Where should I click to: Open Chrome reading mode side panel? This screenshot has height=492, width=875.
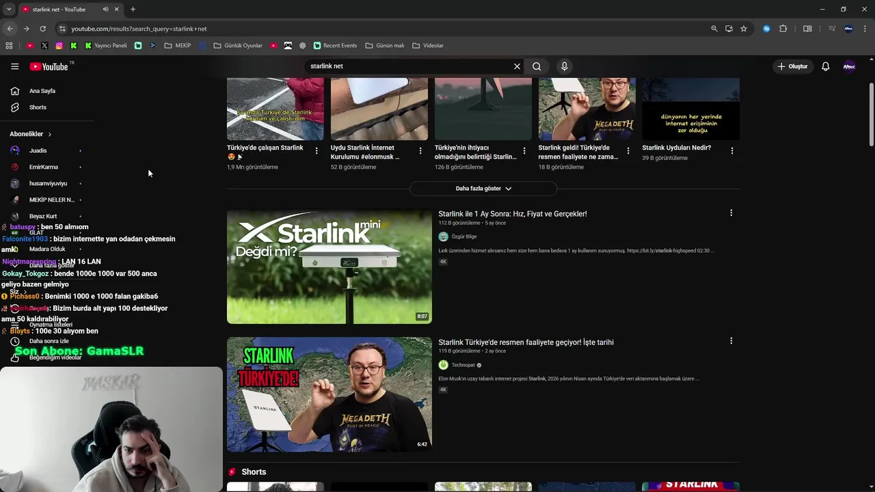807,29
